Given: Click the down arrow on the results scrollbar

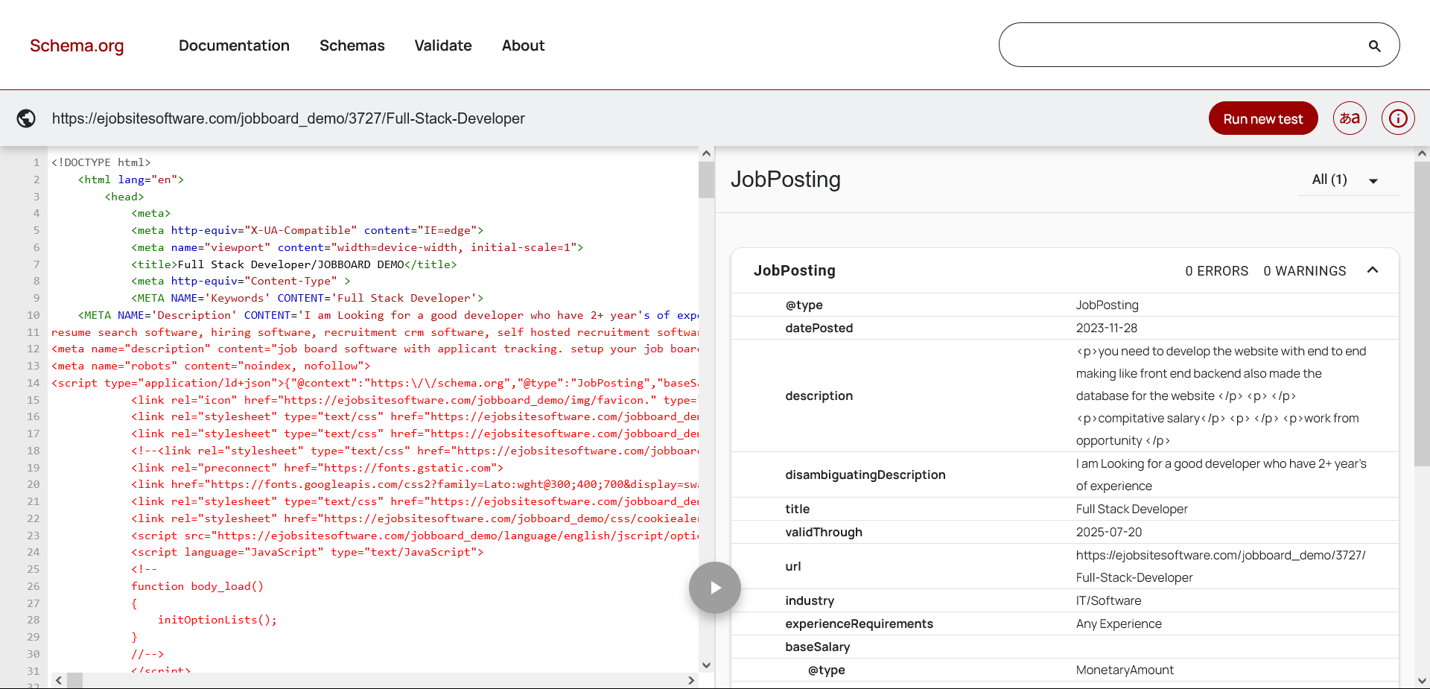Looking at the screenshot, I should (1423, 682).
